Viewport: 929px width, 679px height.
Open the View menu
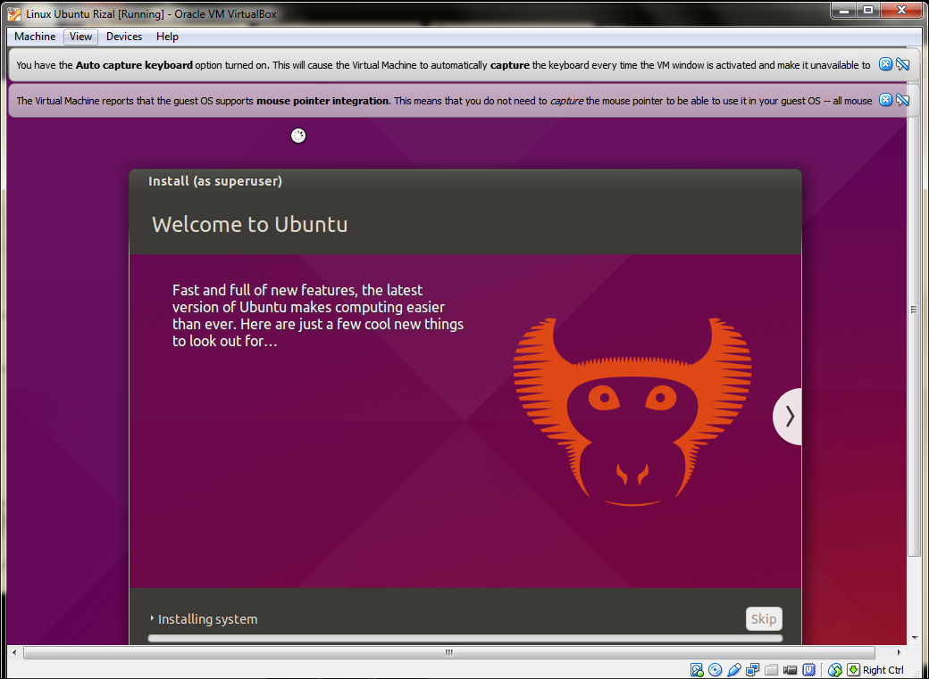pyautogui.click(x=80, y=37)
